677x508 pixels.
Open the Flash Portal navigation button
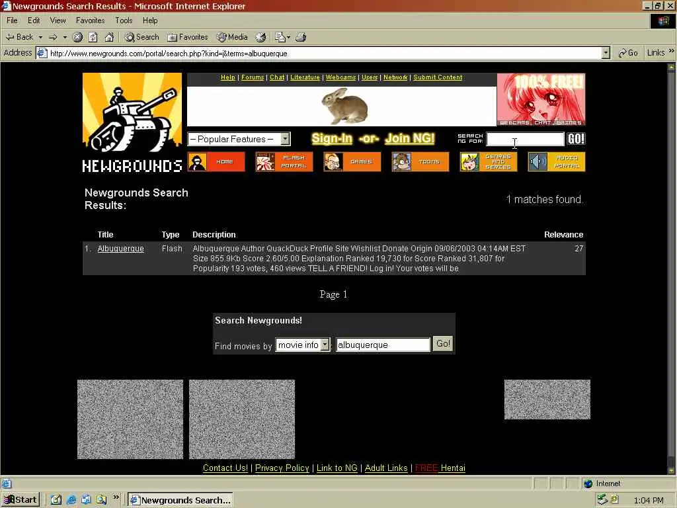(284, 161)
